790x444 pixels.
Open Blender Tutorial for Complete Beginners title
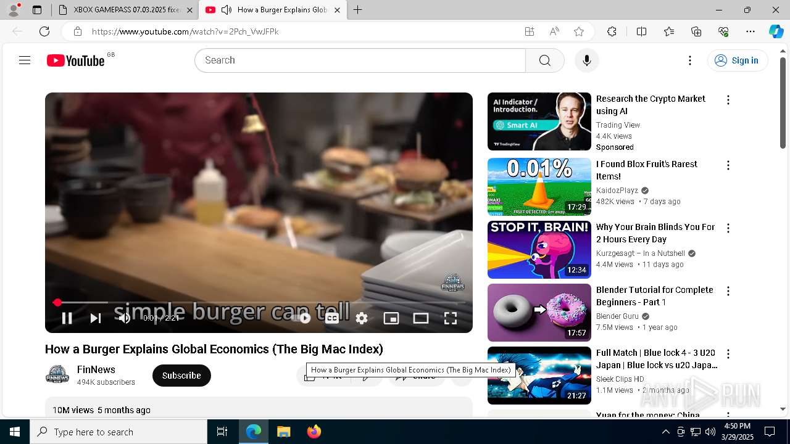pyautogui.click(x=655, y=296)
